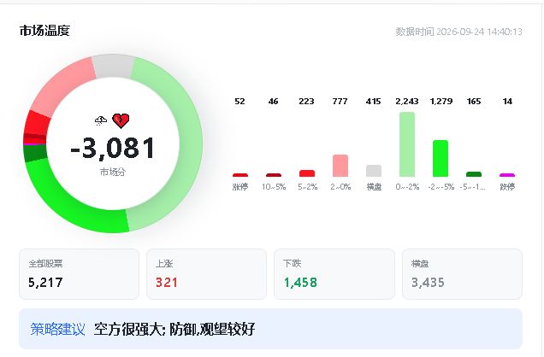Click the 415 bar value label

[373, 102]
